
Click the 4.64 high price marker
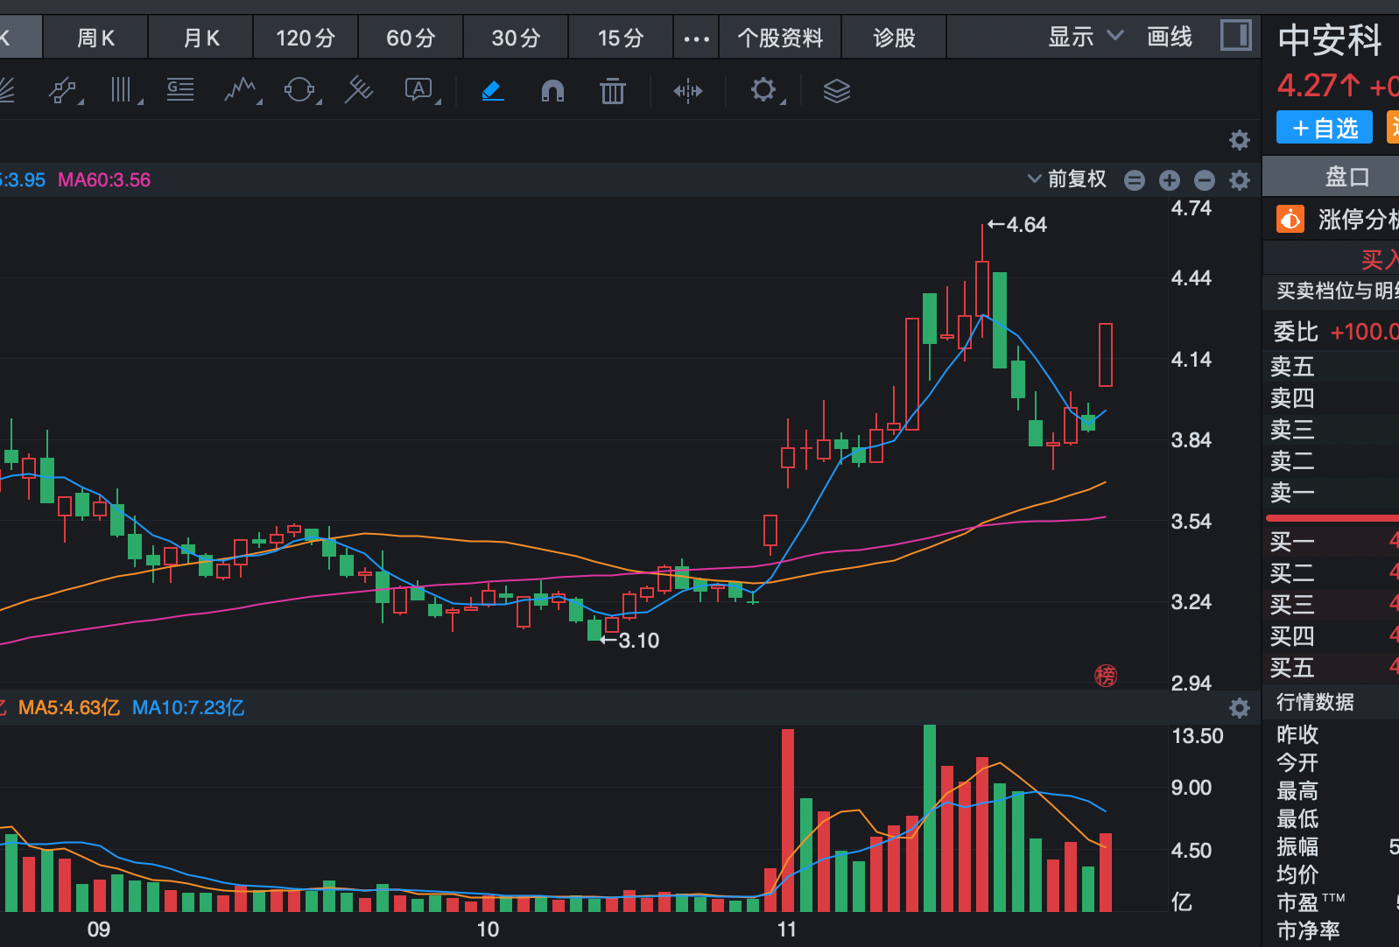[x=1017, y=225]
